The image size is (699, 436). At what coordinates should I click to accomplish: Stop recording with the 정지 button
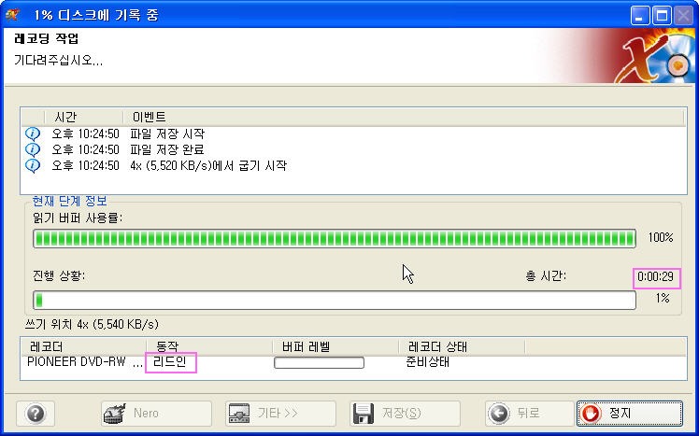(630, 414)
